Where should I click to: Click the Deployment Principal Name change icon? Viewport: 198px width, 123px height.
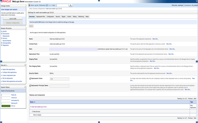click(x=30, y=85)
